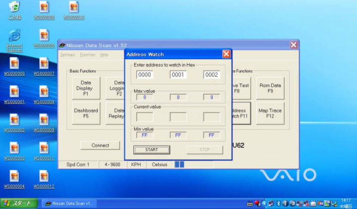This screenshot has height=209, width=357.
Task: Click the second Max value box
Action: tap(178, 97)
